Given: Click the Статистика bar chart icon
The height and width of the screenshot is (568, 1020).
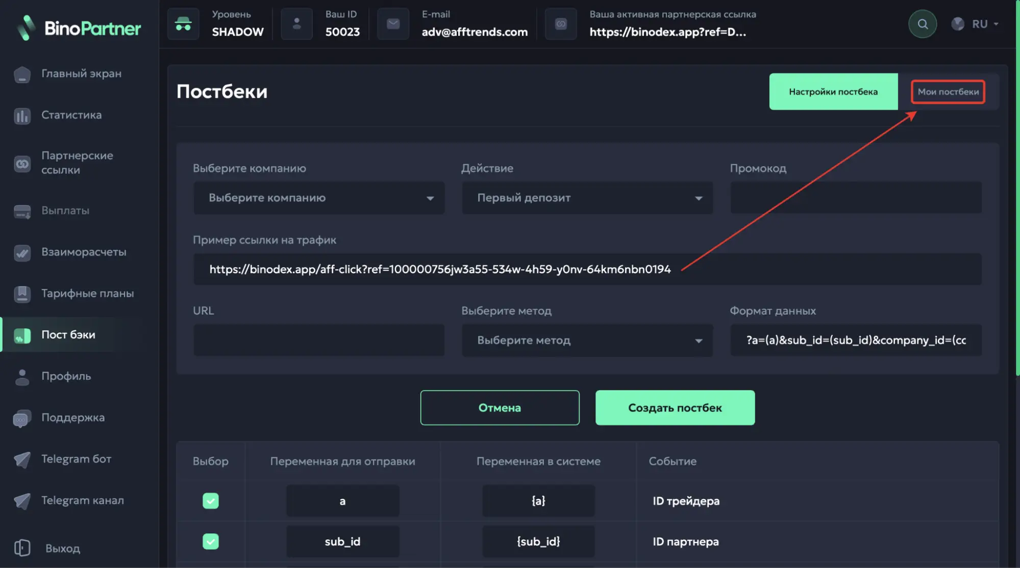Looking at the screenshot, I should click(x=22, y=116).
